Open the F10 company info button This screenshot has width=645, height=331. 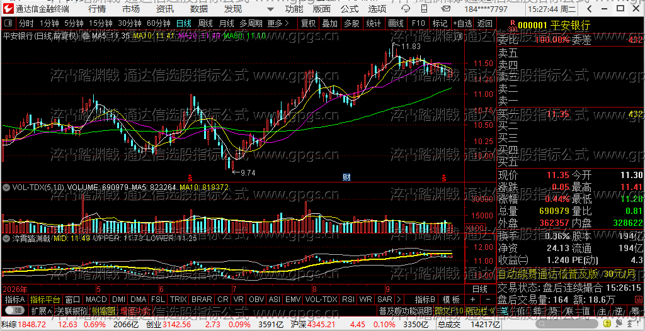pyautogui.click(x=418, y=23)
